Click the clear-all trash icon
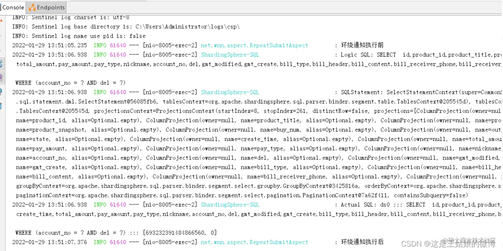 1,106
